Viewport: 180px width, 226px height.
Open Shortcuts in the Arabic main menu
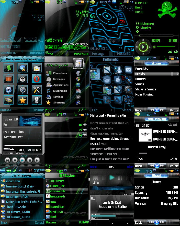(59, 103)
